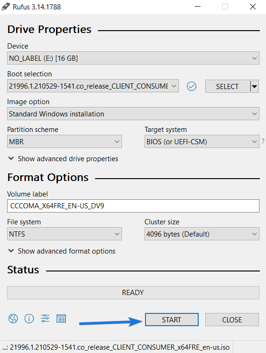The width and height of the screenshot is (266, 353).
Task: Open the Cluster size dropdown
Action: 202,234
